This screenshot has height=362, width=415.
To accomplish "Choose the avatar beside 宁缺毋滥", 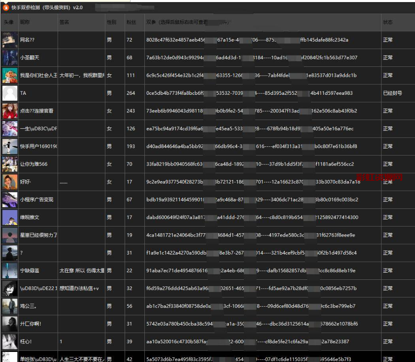I will pyautogui.click(x=10, y=271).
